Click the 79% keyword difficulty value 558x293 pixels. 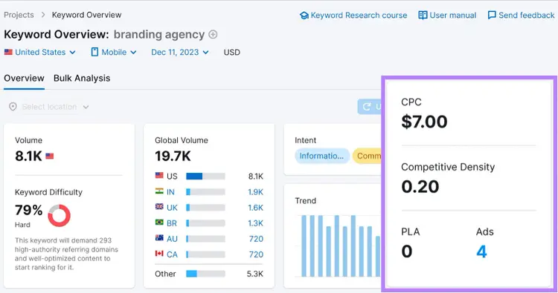[x=28, y=210]
